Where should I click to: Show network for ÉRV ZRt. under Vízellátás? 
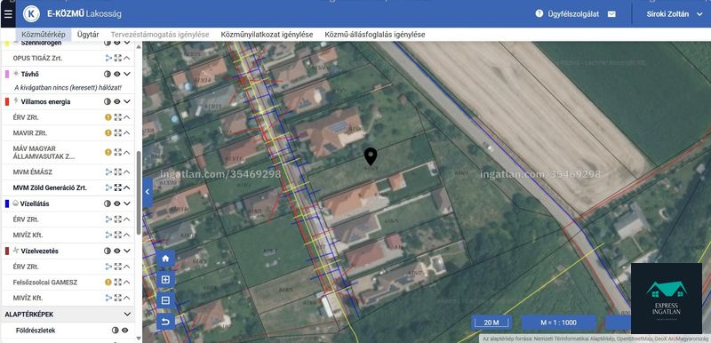108,219
